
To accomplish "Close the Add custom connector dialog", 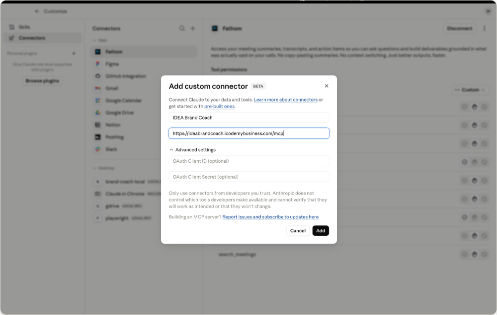I will [x=327, y=86].
